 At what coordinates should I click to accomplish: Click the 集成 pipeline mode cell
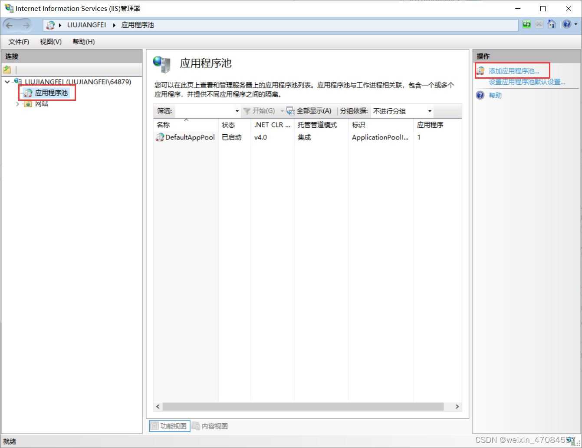pos(304,137)
